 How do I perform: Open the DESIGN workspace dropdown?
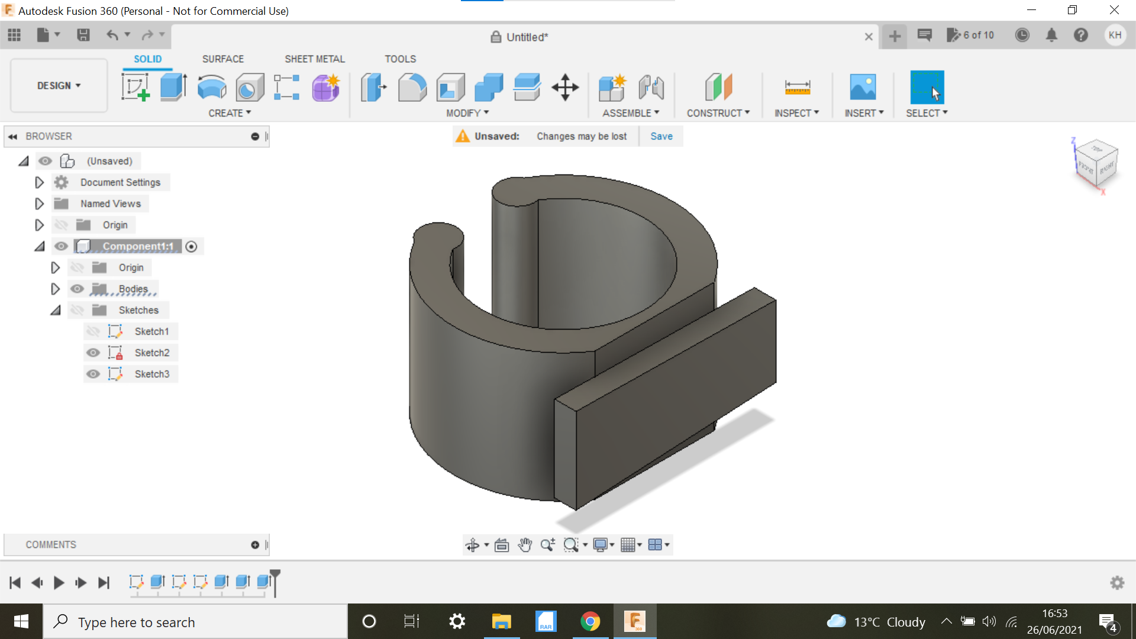tap(59, 86)
